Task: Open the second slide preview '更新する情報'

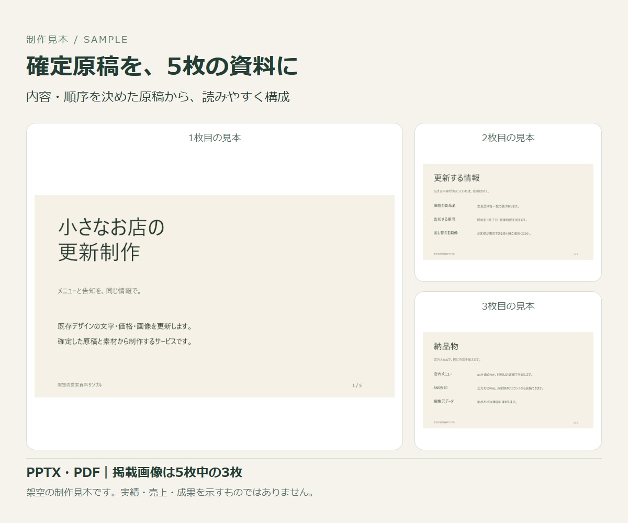Action: click(508, 212)
